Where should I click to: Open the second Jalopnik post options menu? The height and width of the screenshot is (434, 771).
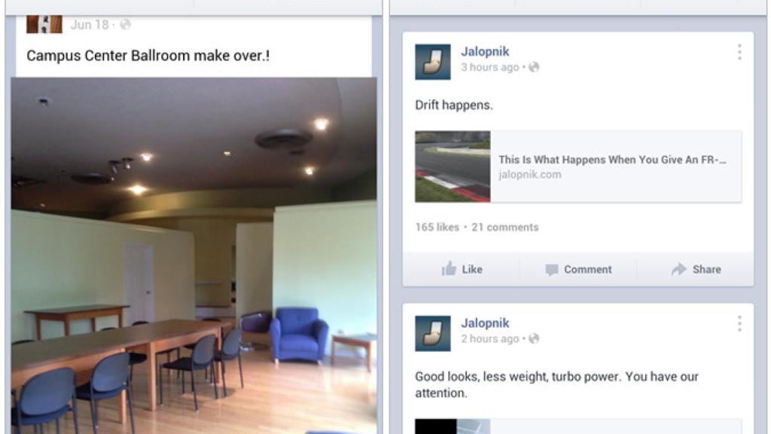pyautogui.click(x=739, y=324)
